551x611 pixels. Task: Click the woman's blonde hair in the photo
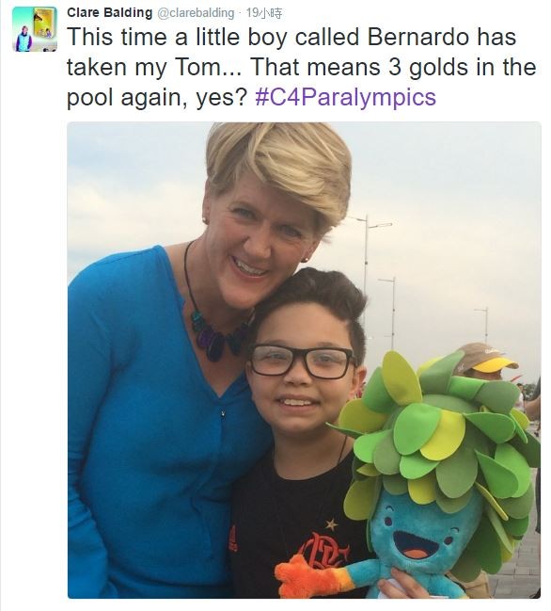(x=279, y=164)
